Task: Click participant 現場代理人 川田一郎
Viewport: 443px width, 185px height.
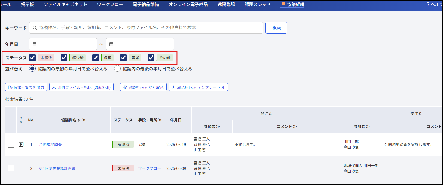Action: click(x=361, y=166)
